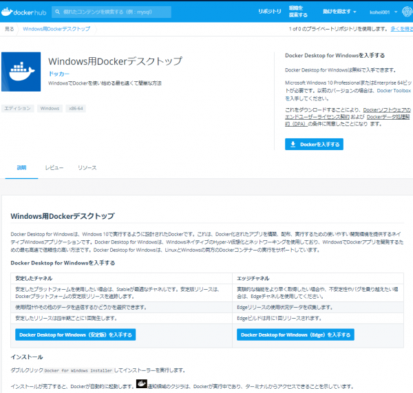Click the エディション tag
The image size is (413, 393).
(18, 109)
